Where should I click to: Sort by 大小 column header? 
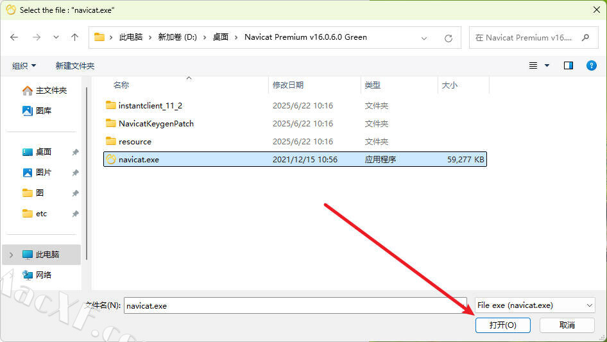pos(449,85)
